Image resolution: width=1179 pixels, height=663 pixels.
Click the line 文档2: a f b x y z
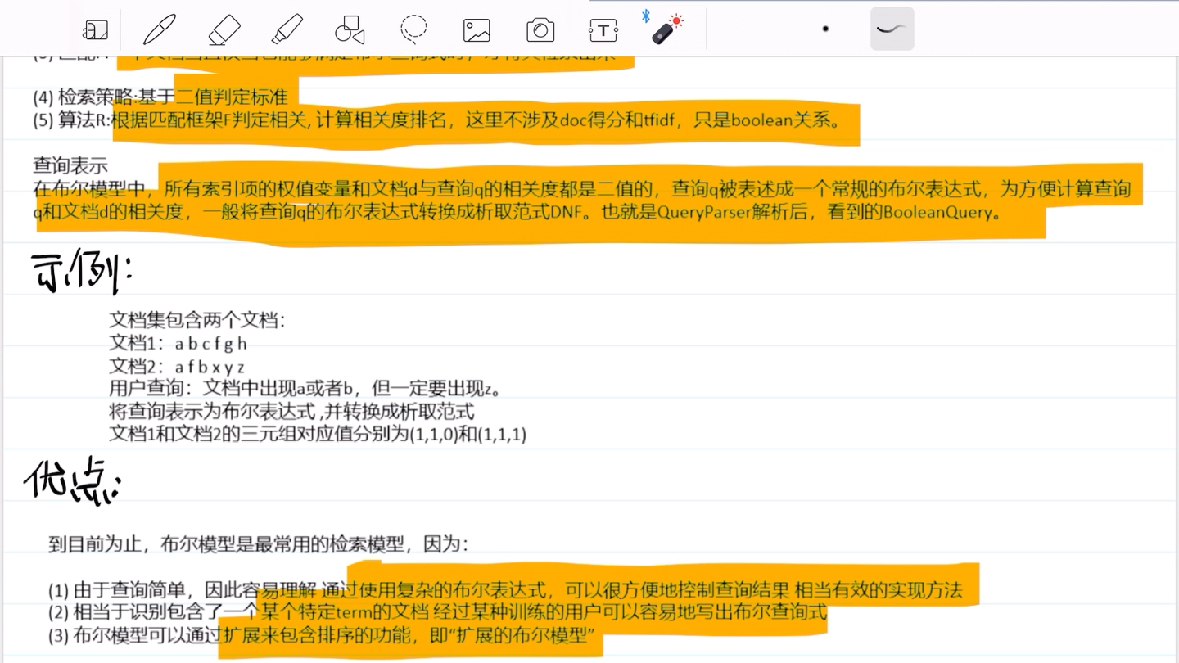pyautogui.click(x=177, y=367)
